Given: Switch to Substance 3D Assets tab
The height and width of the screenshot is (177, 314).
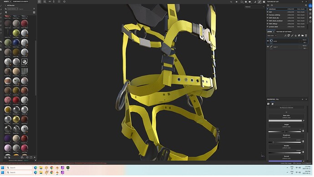Looking at the screenshot, I should [20, 2].
